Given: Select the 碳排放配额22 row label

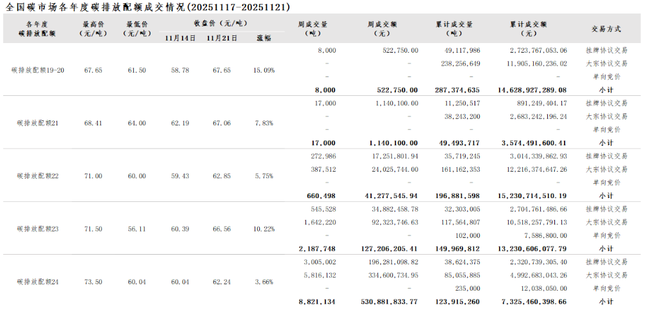Looking at the screenshot, I should (38, 176).
